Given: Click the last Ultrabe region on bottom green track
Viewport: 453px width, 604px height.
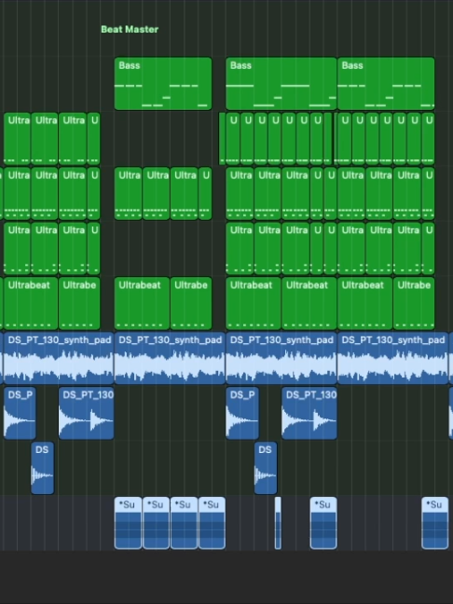Looking at the screenshot, I should click(x=414, y=303).
